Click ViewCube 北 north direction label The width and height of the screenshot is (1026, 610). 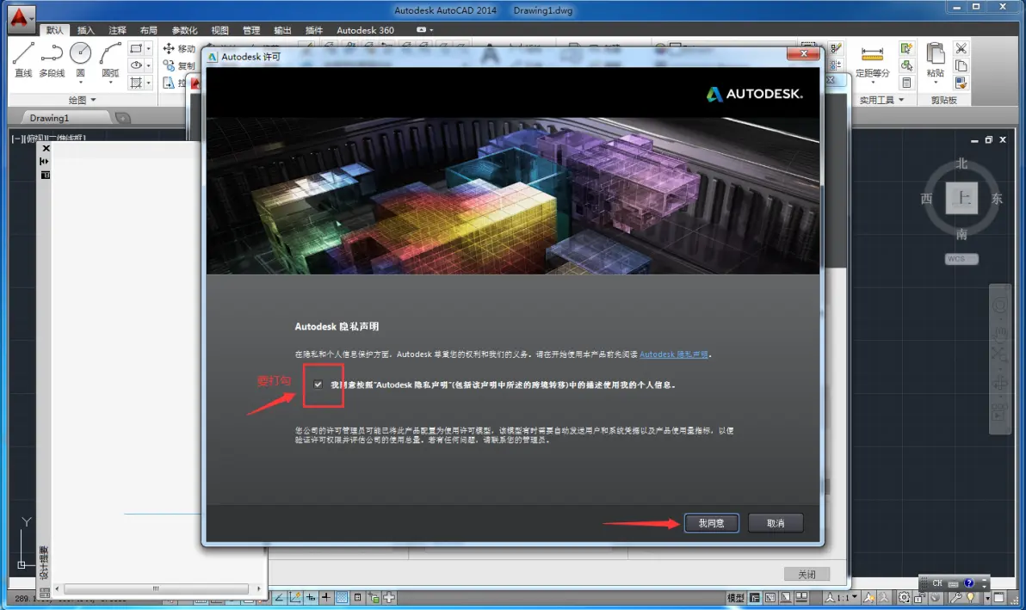(961, 163)
